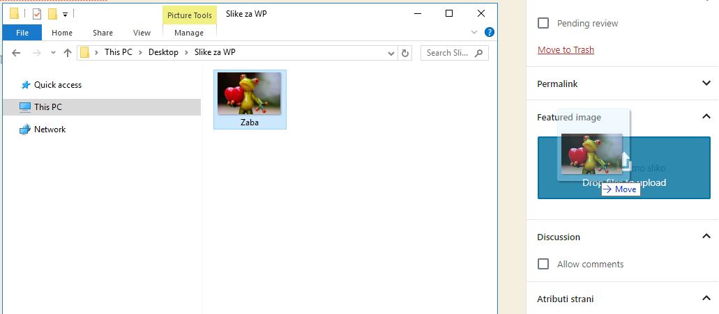The image size is (719, 314).
Task: Click the Properties icon in quick access toolbar
Action: click(37, 14)
